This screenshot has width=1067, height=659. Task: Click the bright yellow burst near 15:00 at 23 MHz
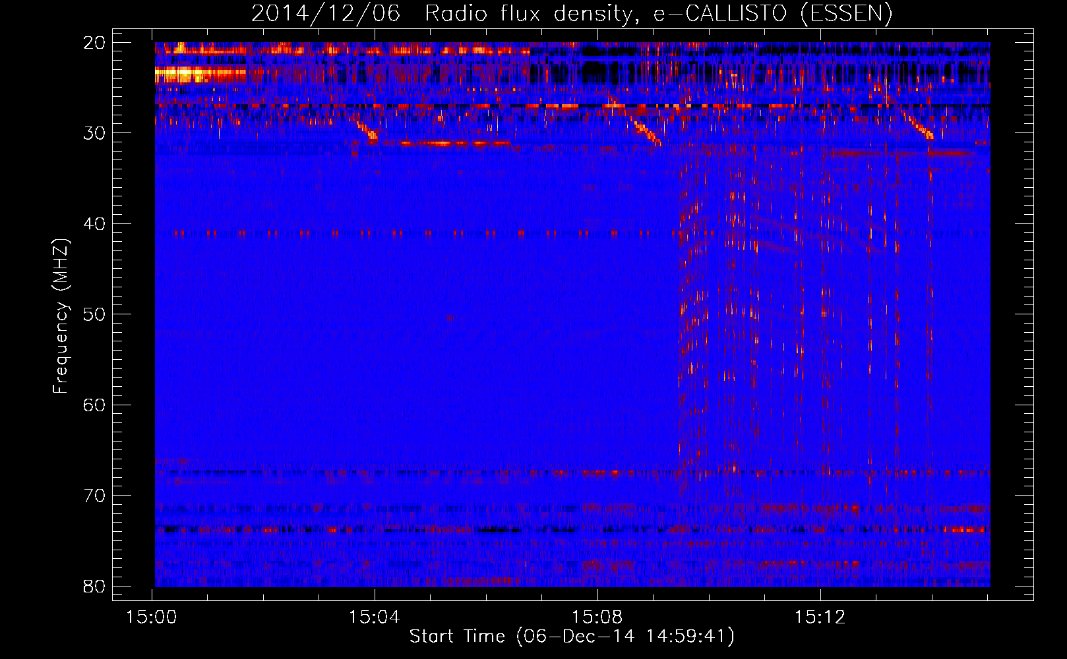(200, 74)
